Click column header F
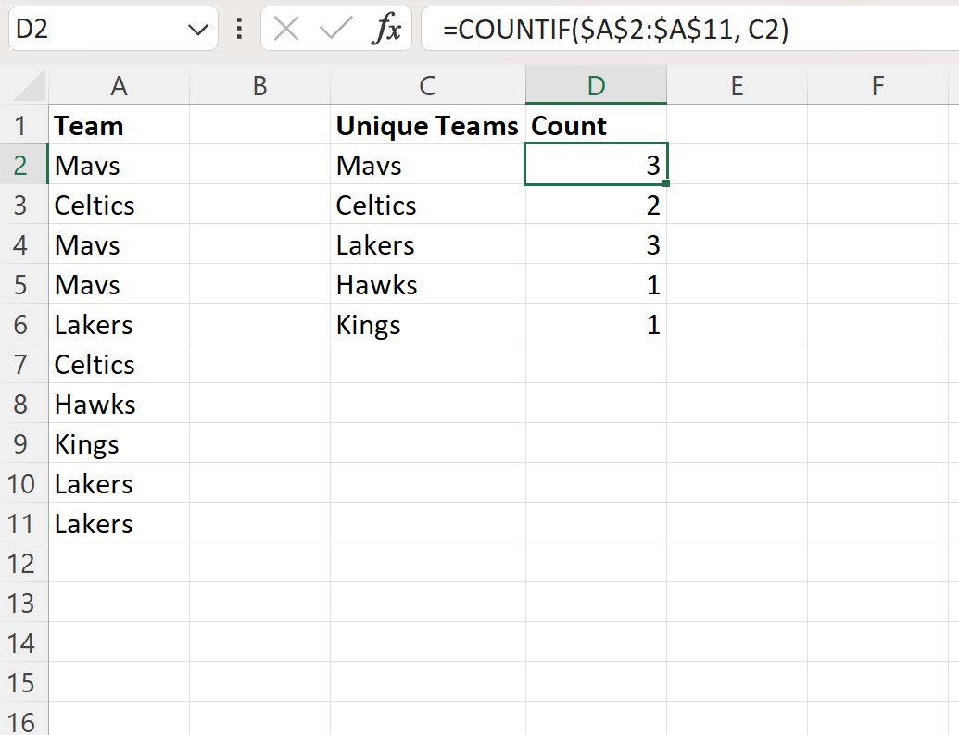 pos(877,84)
